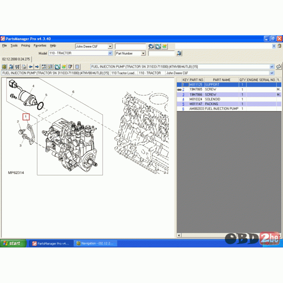Go to next page with right arrow

pyautogui.click(x=37, y=67)
